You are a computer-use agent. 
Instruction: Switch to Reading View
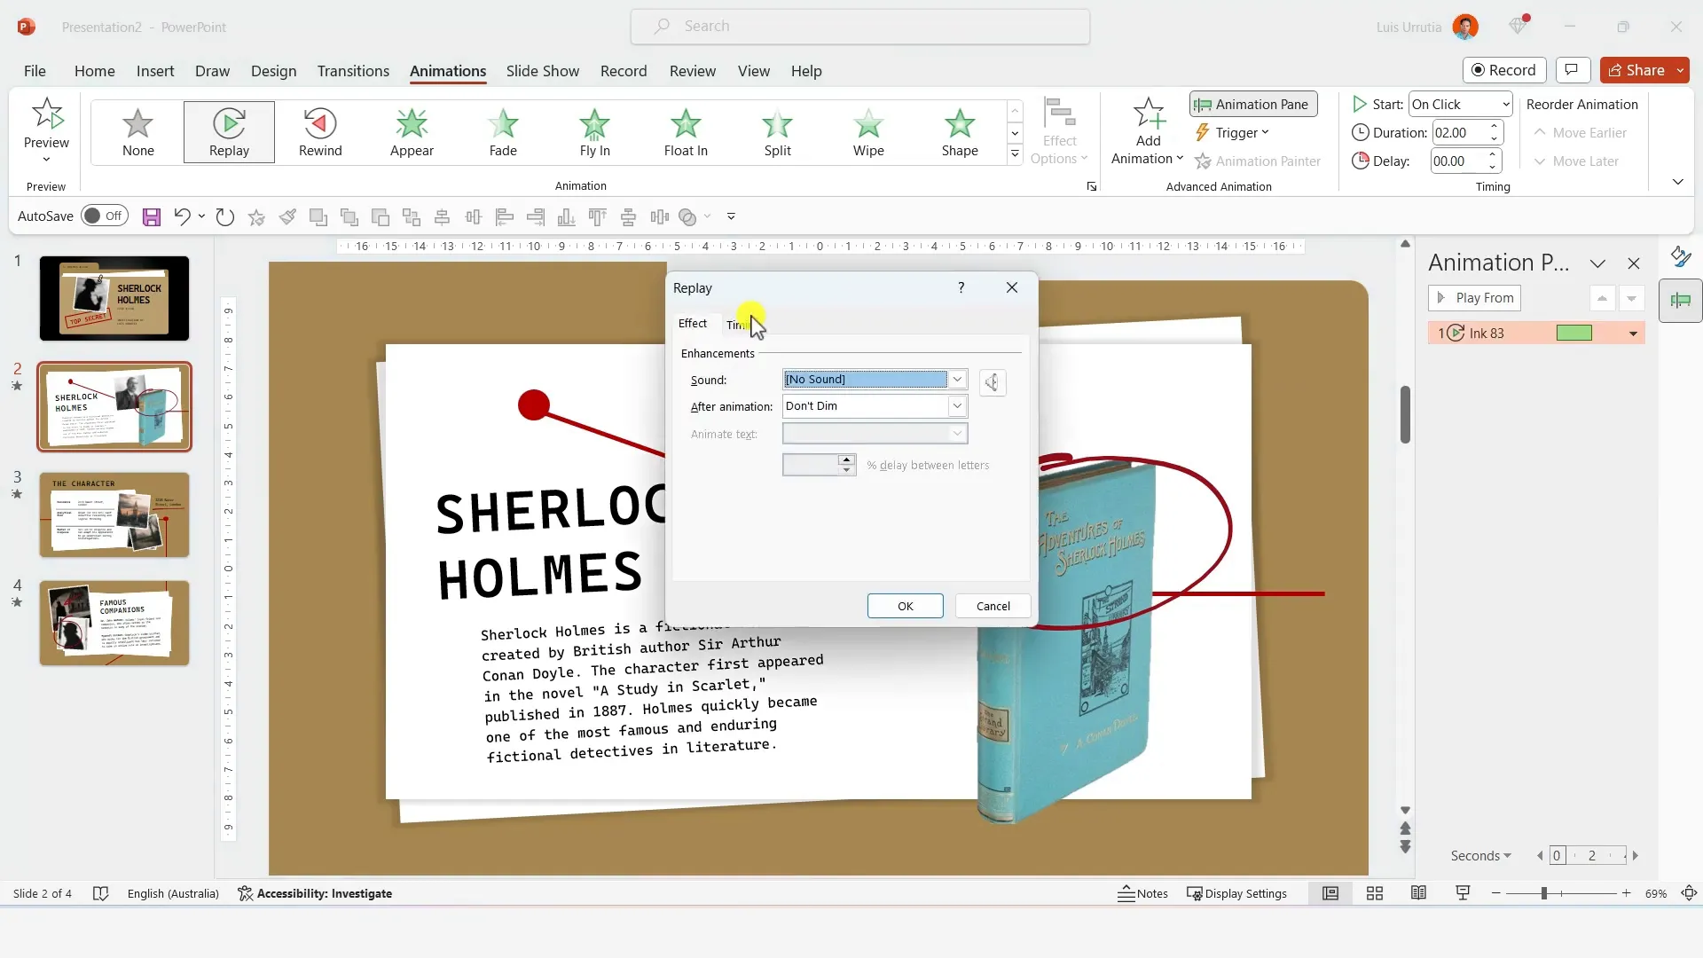pyautogui.click(x=1418, y=893)
